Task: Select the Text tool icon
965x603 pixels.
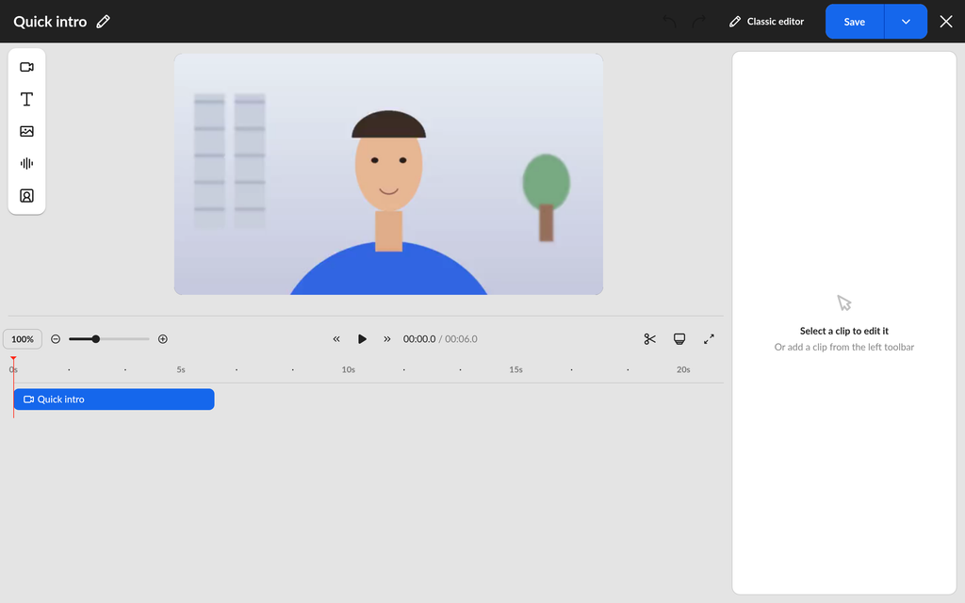Action: [x=26, y=99]
